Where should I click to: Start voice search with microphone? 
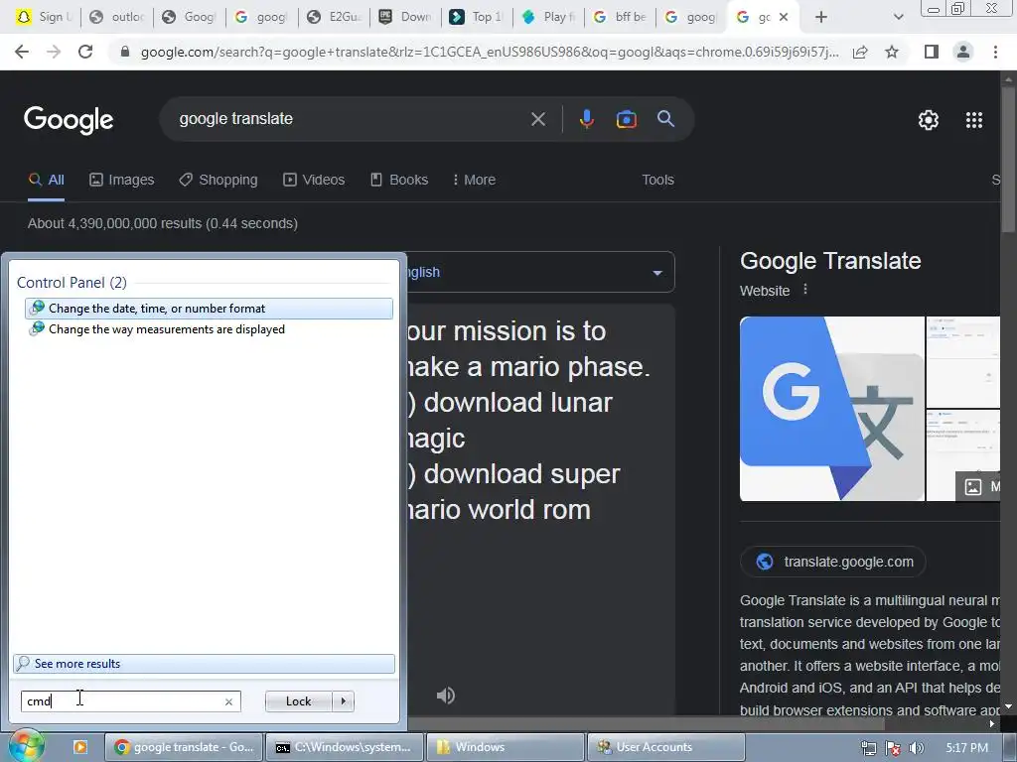tap(586, 119)
